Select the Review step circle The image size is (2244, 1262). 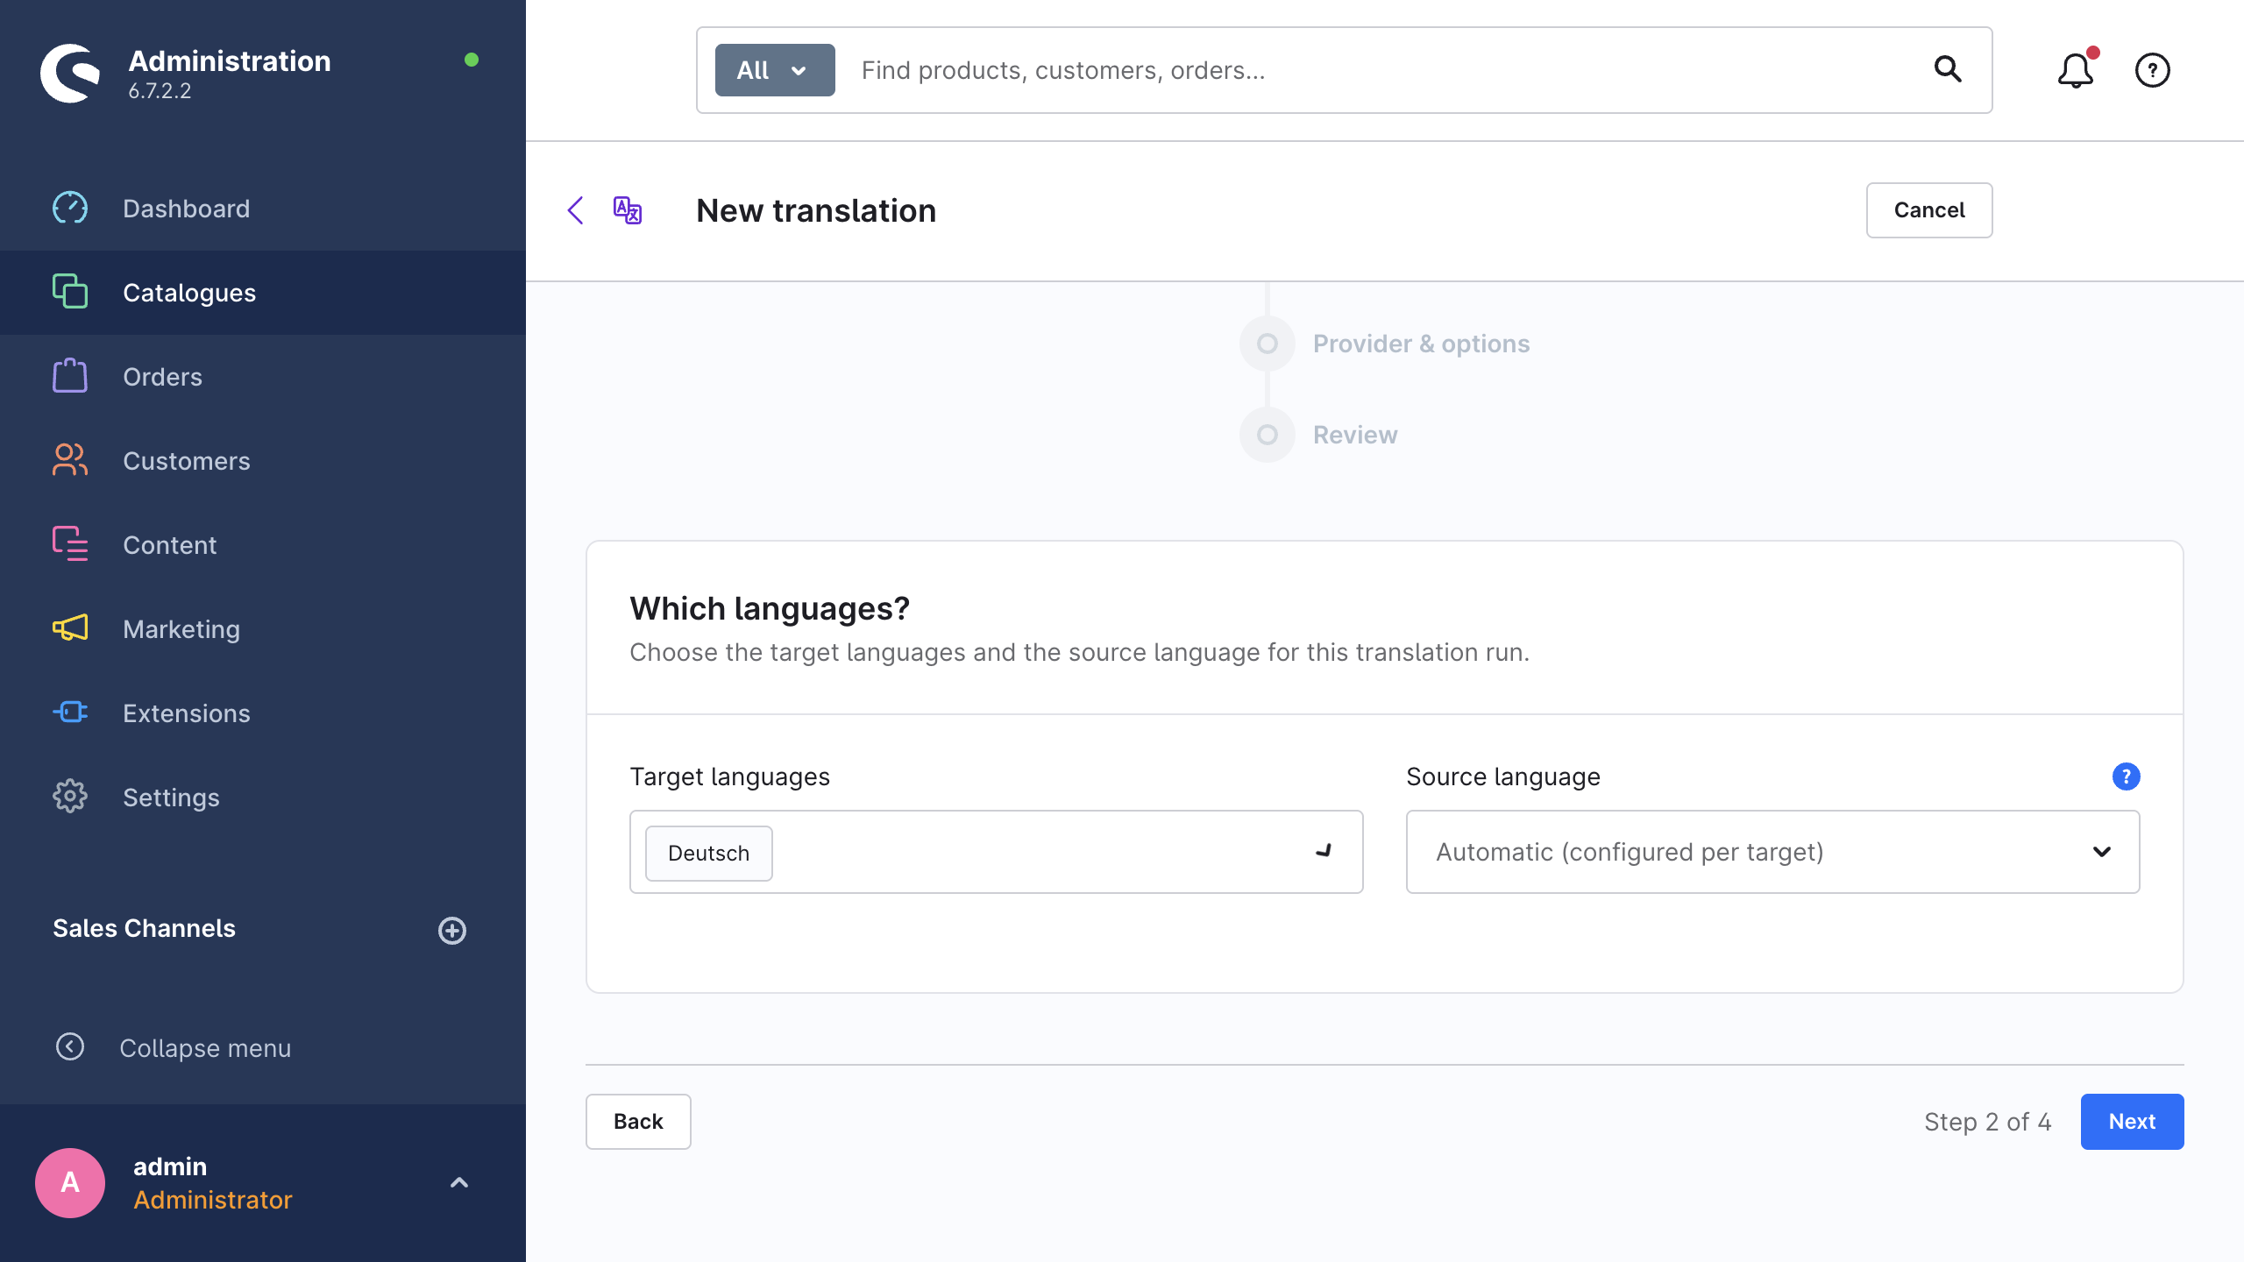1268,435
